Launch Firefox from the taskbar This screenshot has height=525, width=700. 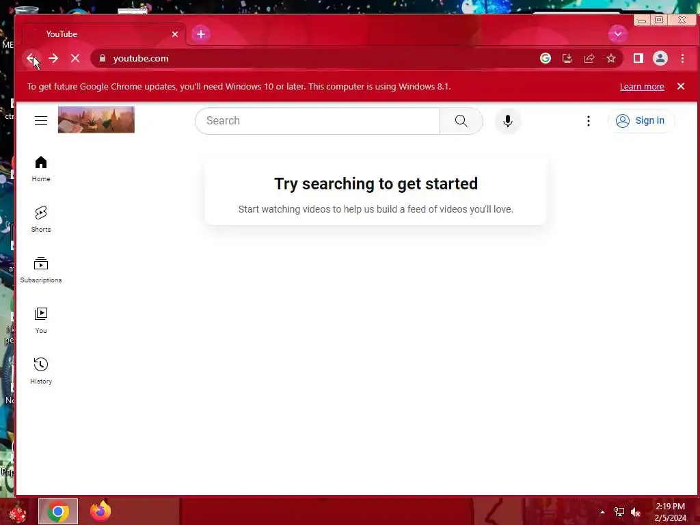(100, 511)
